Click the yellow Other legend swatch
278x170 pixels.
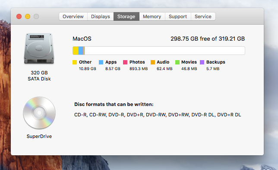pos(75,62)
